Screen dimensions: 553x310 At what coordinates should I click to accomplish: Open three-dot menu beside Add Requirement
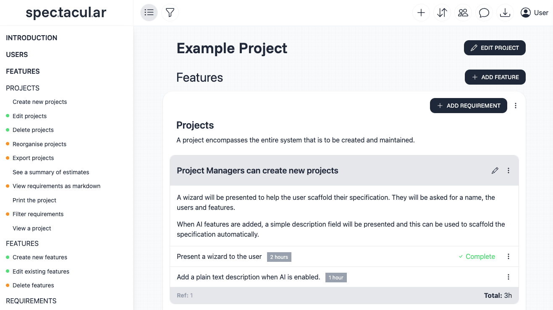tap(516, 106)
